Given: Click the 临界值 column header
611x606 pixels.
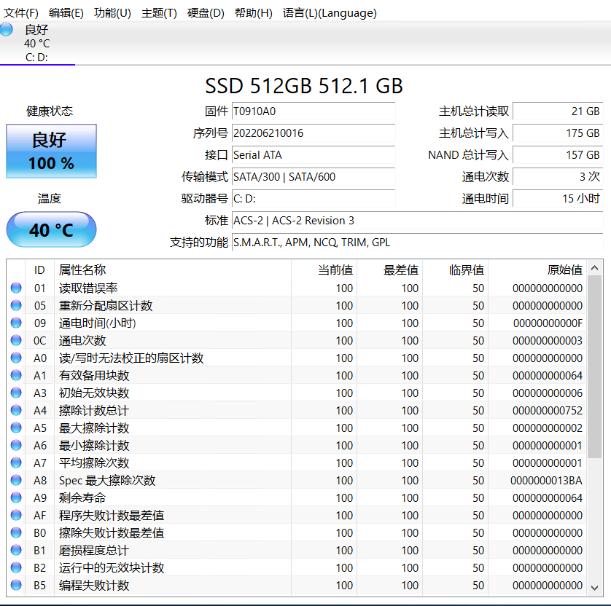Looking at the screenshot, I should click(456, 269).
